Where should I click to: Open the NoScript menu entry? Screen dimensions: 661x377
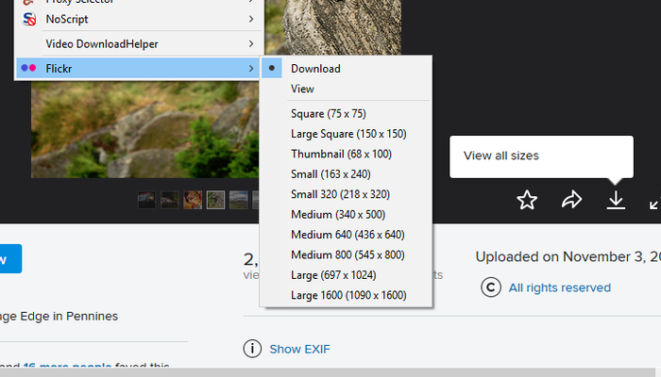click(x=138, y=19)
